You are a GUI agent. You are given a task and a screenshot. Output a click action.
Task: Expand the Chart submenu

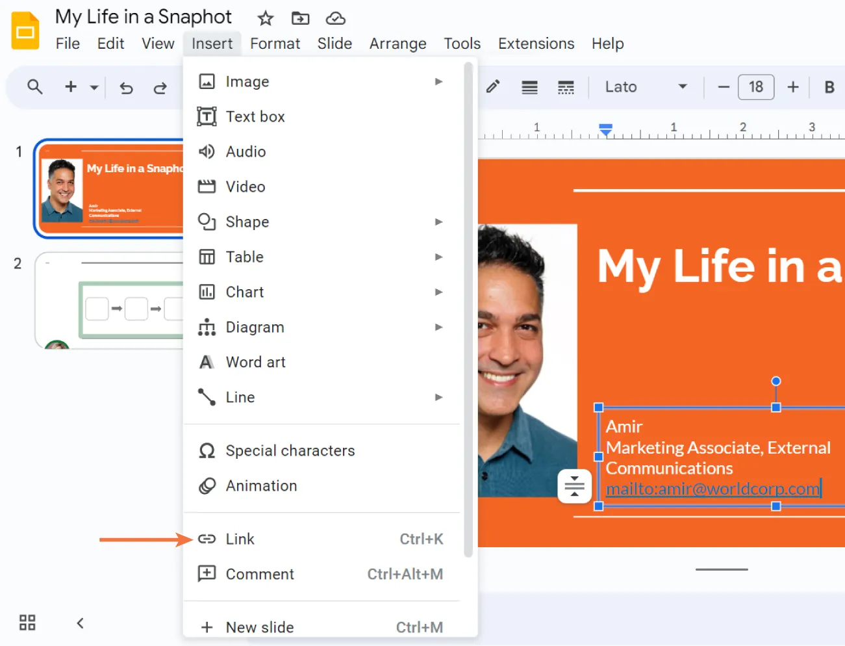[x=244, y=292]
